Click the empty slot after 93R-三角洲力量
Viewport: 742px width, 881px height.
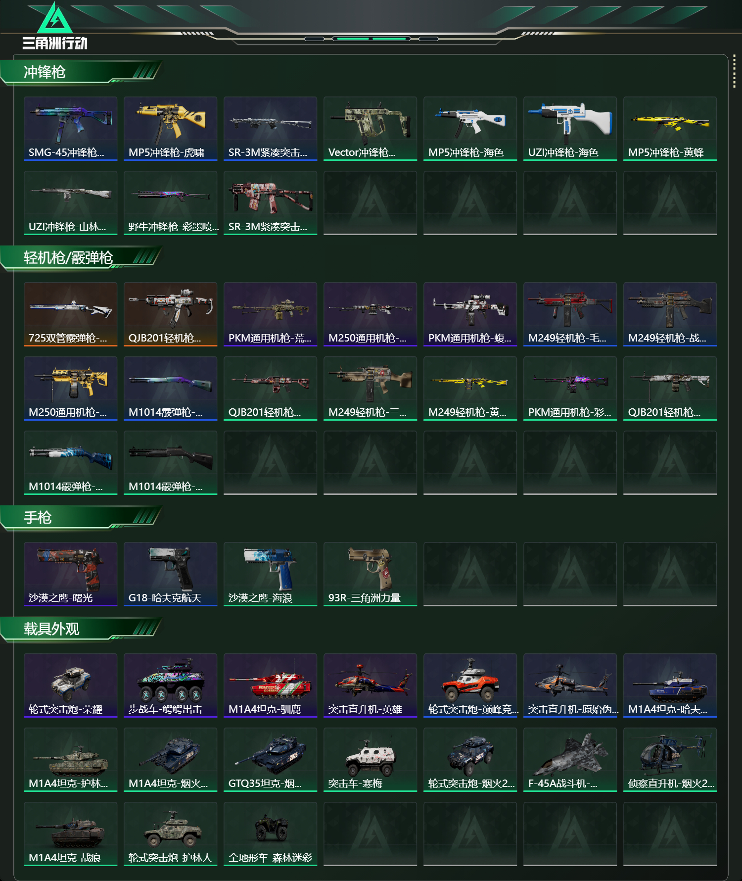(470, 574)
